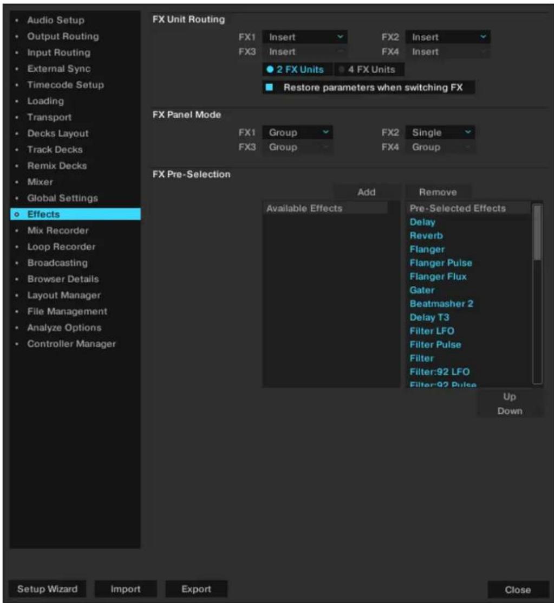The height and width of the screenshot is (603, 554).
Task: Open FX3 panel mode Group dropdown
Action: 297,147
